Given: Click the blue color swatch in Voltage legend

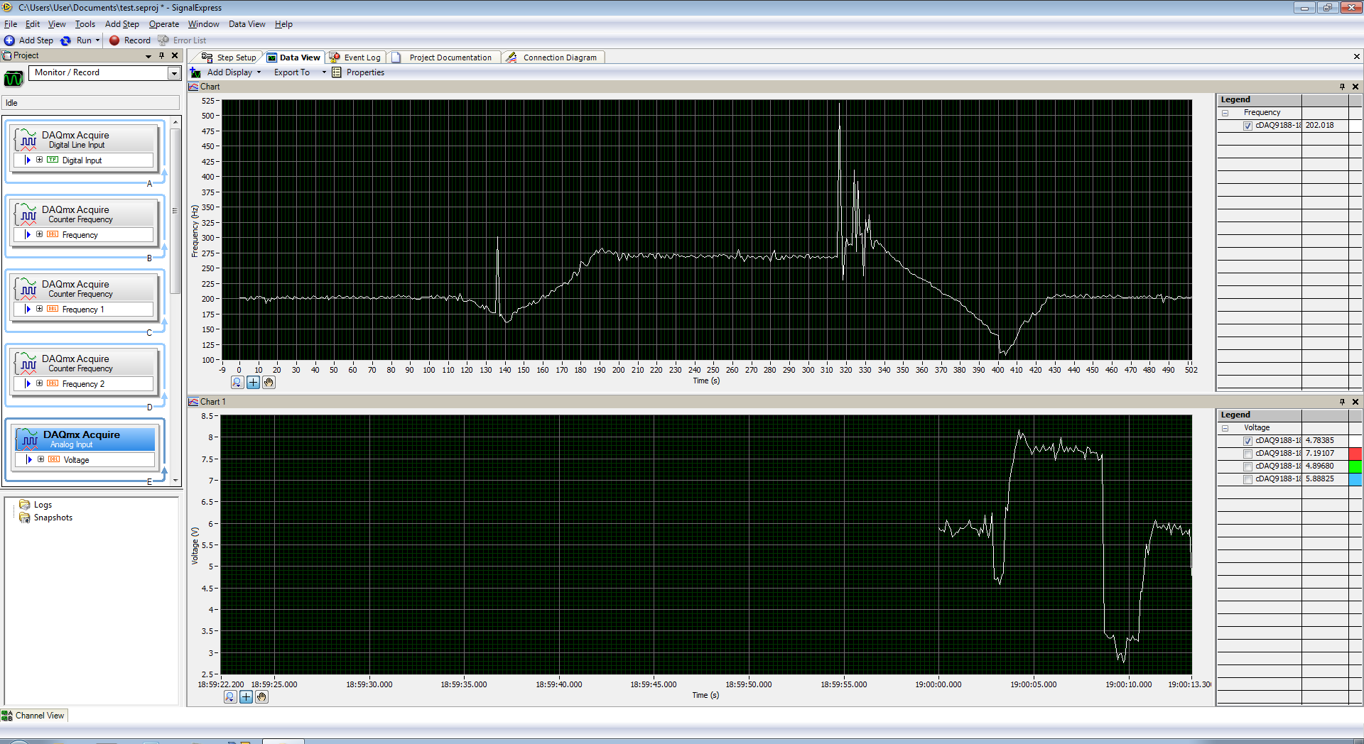Looking at the screenshot, I should [1355, 479].
